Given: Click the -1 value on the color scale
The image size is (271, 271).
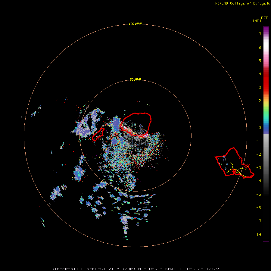Looking at the screenshot, I should [259, 141].
